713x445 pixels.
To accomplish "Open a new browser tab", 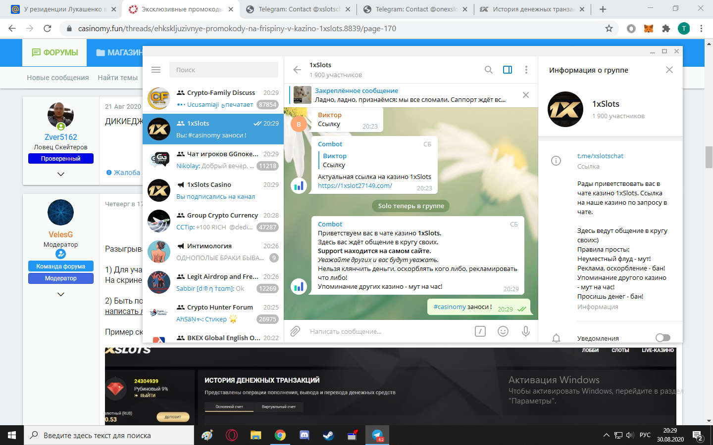I will tap(603, 9).
